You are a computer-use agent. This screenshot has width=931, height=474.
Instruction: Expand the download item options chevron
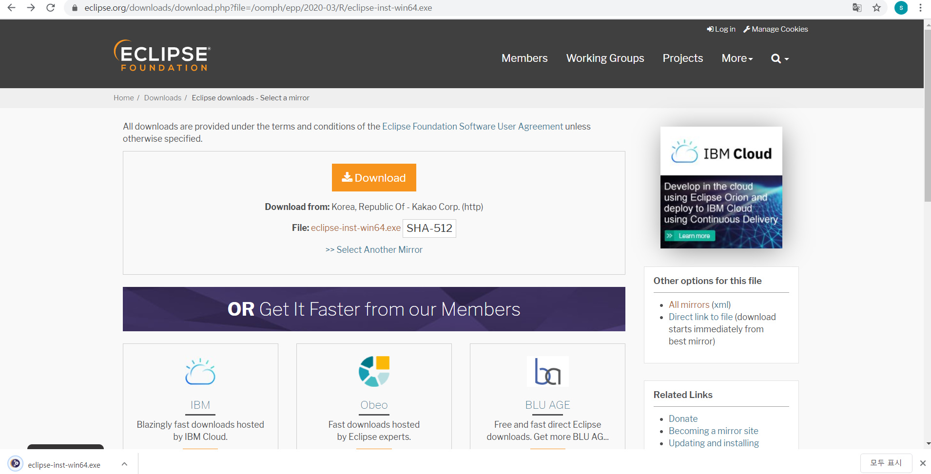(x=124, y=464)
